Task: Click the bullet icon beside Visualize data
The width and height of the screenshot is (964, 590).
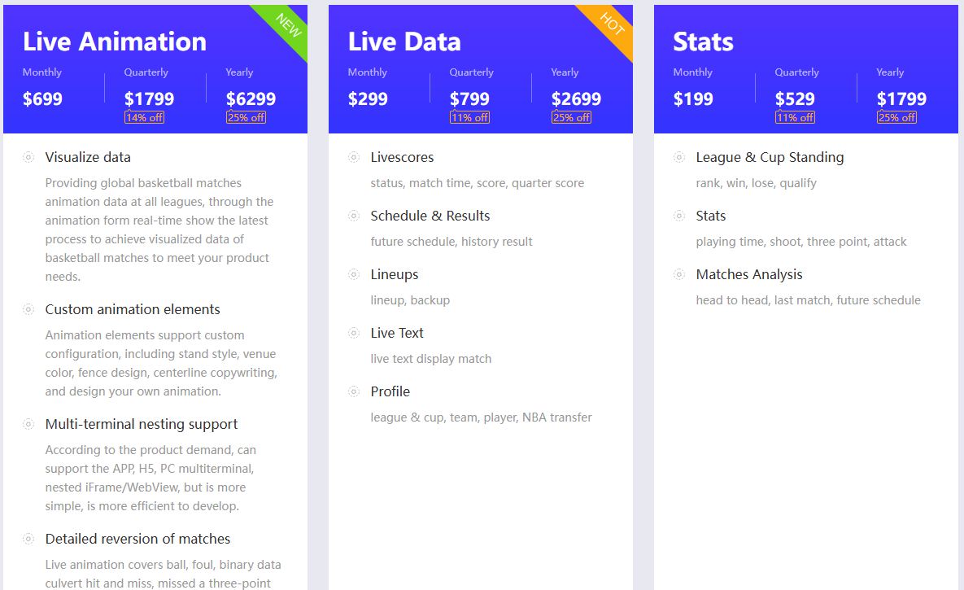Action: coord(28,157)
